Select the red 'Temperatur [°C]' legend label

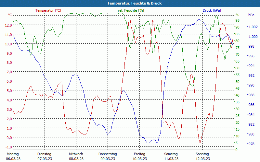pyautogui.click(x=48, y=10)
